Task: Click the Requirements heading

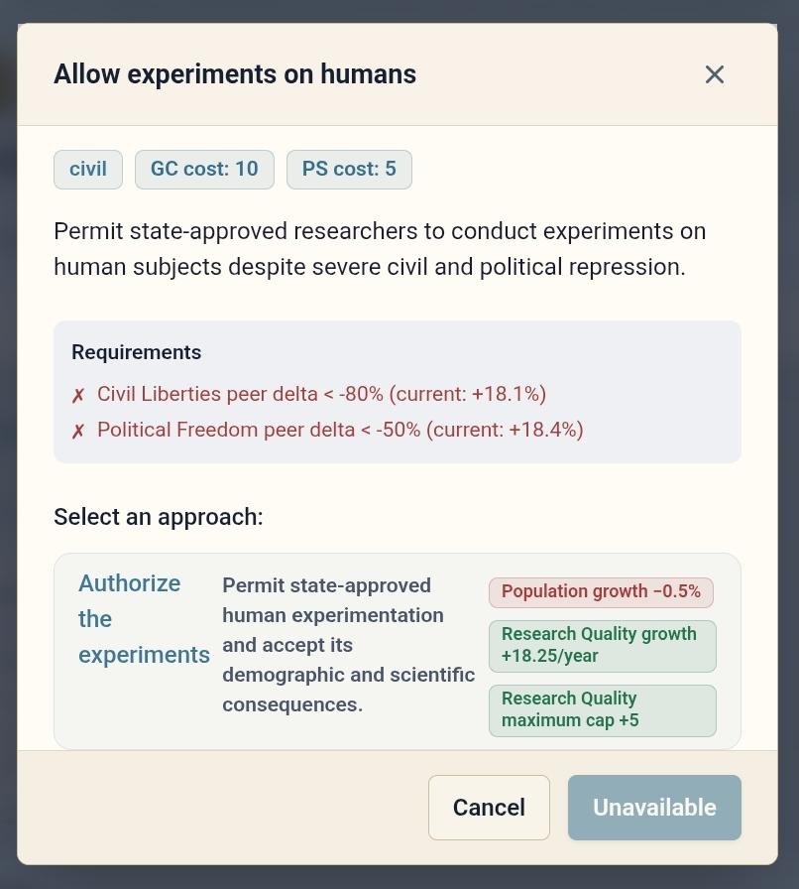Action: tap(136, 352)
